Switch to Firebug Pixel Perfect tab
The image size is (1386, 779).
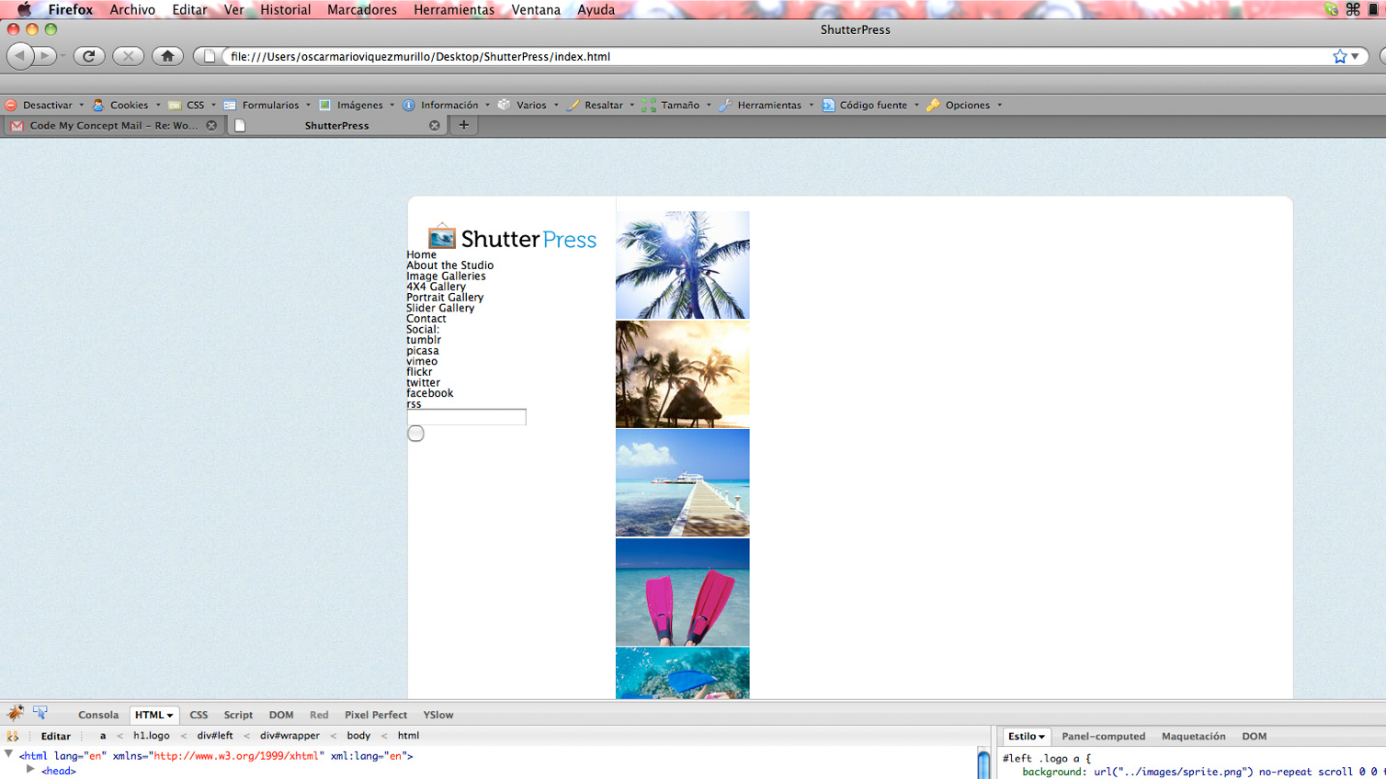tap(376, 715)
